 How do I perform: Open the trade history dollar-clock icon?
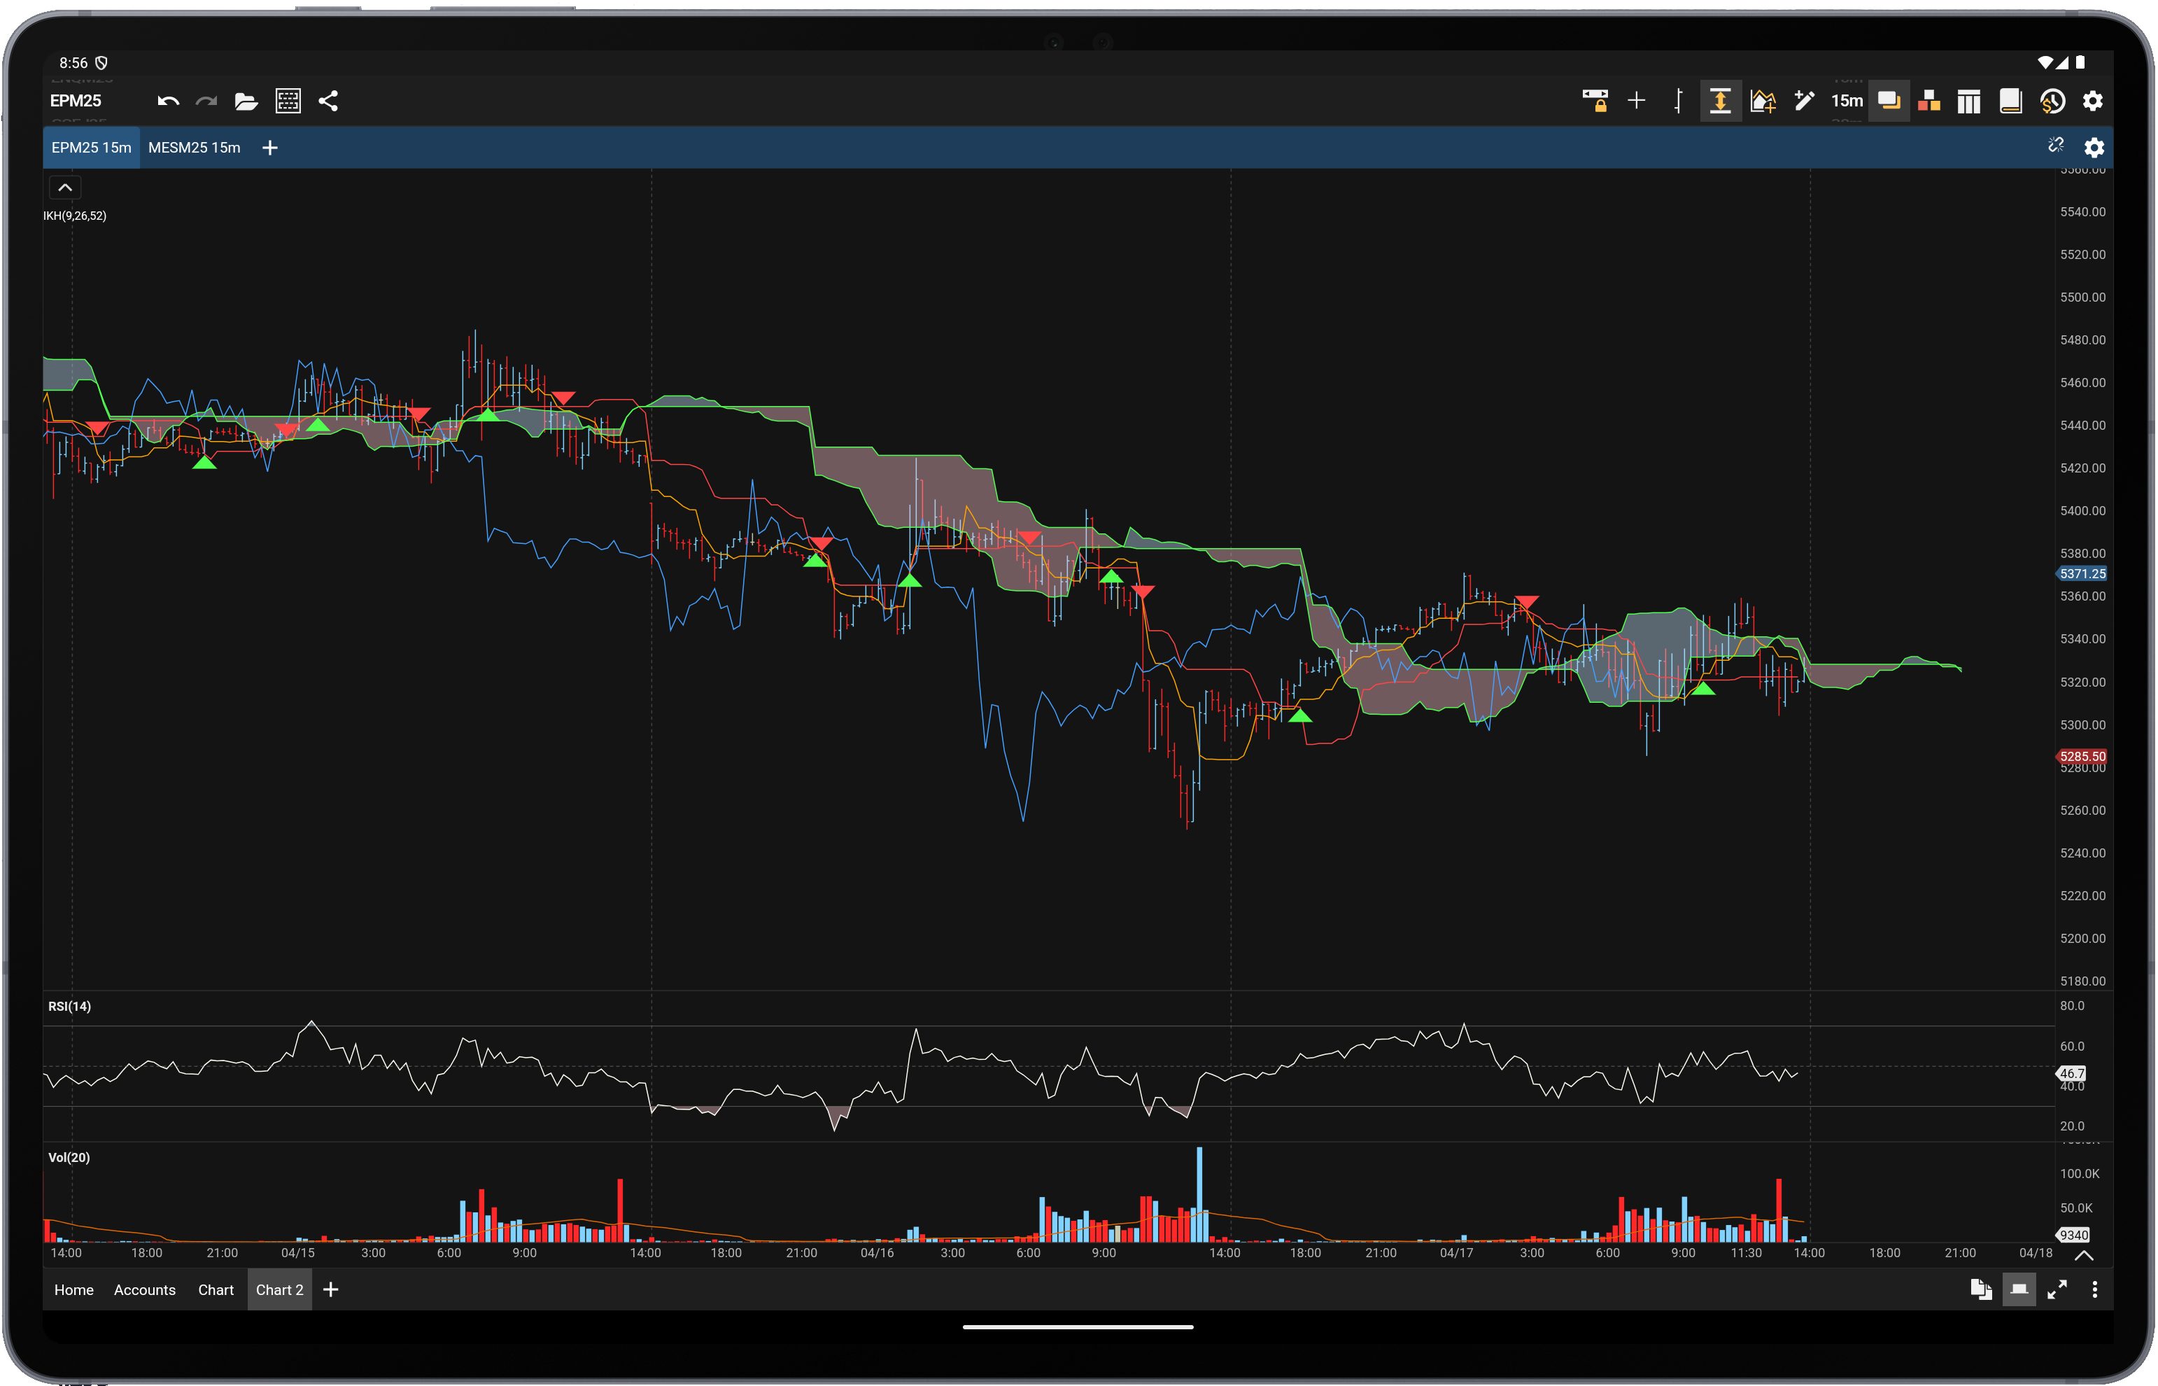pos(2052,101)
